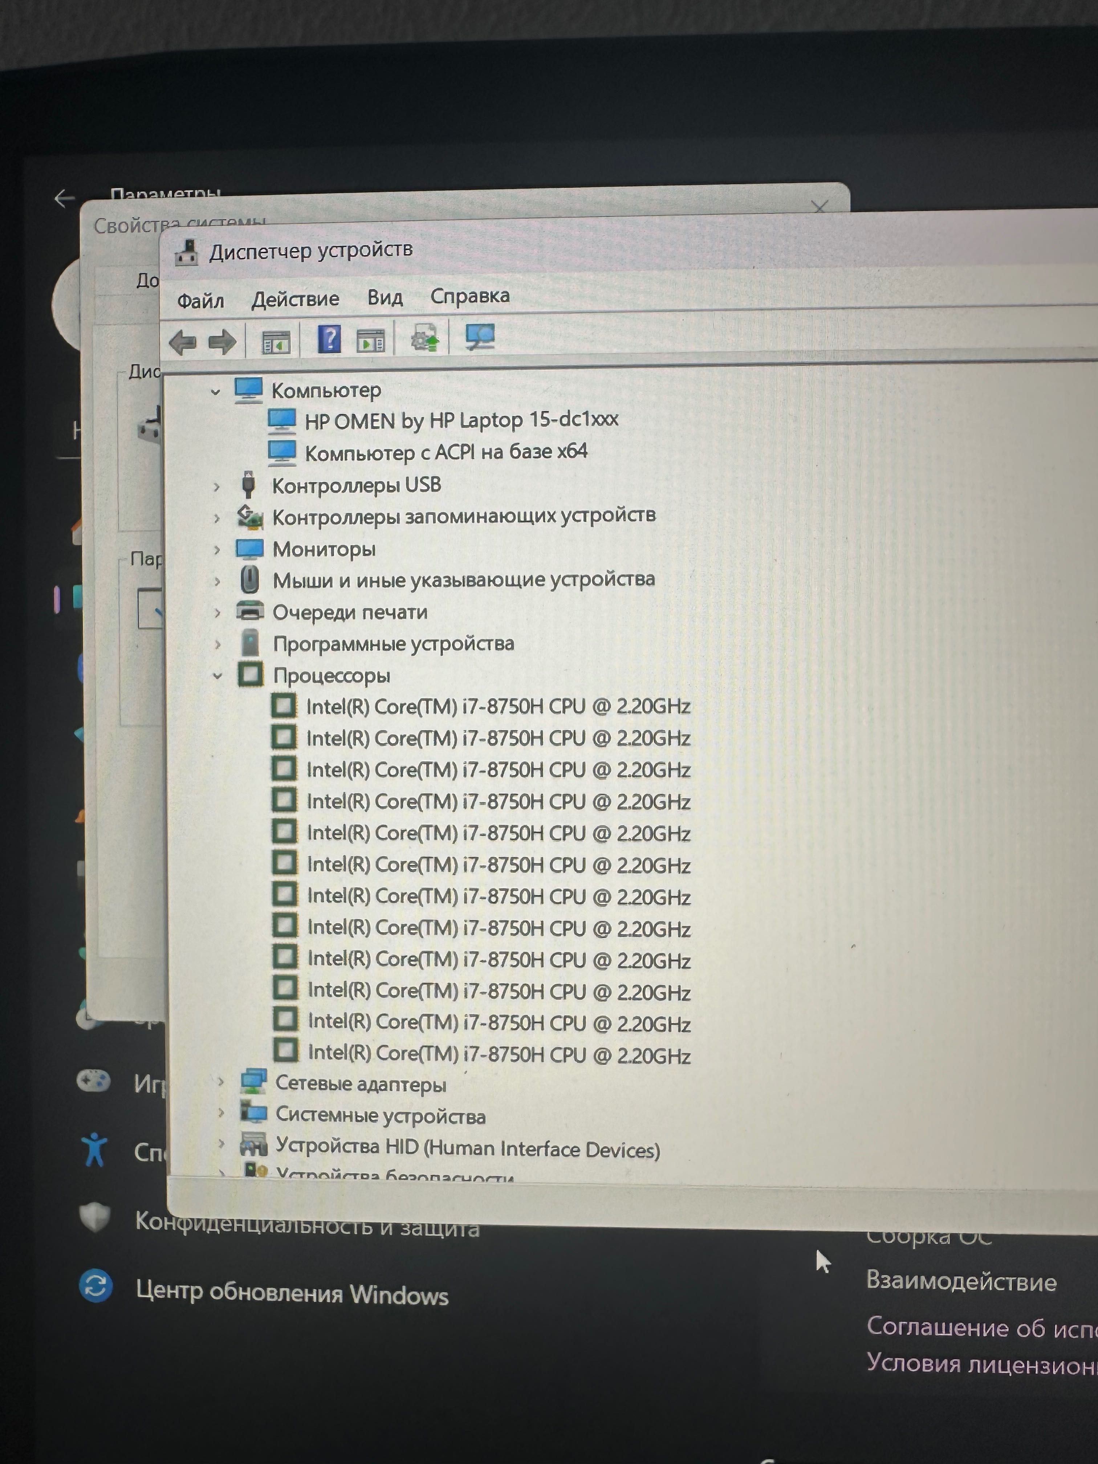Click the Device Manager title bar icon
This screenshot has width=1098, height=1464.
coord(187,253)
